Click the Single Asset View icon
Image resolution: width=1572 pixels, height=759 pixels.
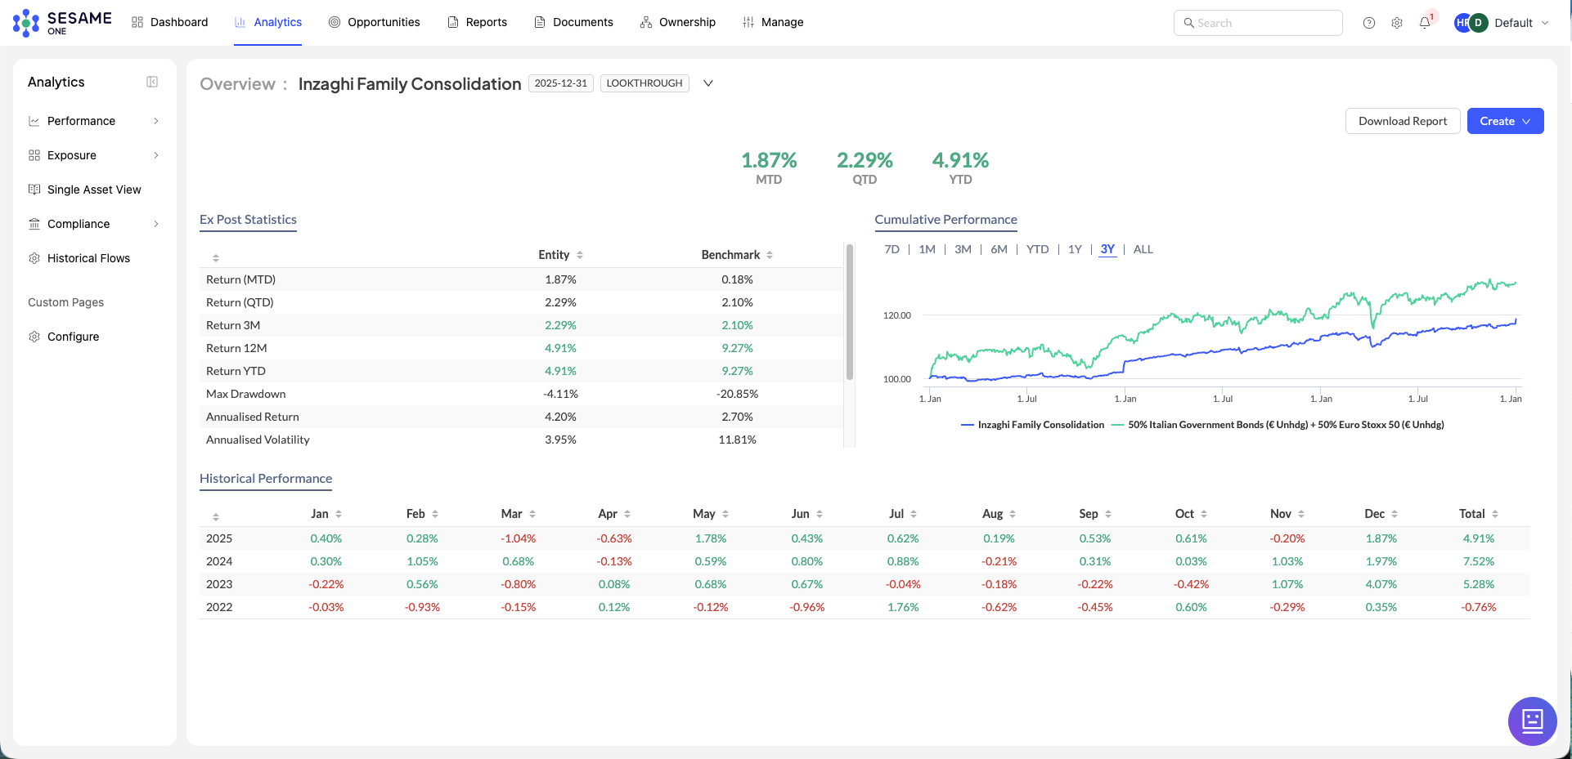coord(34,190)
